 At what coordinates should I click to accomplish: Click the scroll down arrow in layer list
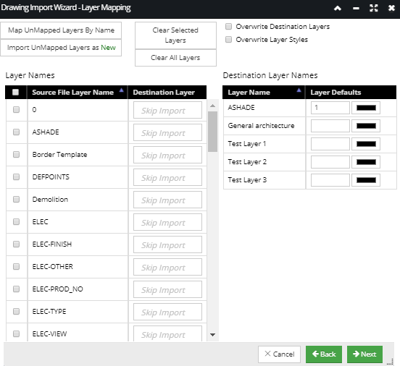pyautogui.click(x=213, y=335)
